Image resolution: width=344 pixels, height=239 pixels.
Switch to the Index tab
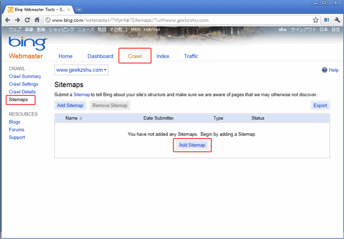(x=163, y=56)
